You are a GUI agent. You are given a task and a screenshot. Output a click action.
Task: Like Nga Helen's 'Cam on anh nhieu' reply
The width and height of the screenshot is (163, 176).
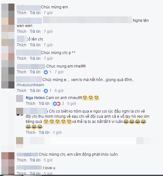(31, 104)
